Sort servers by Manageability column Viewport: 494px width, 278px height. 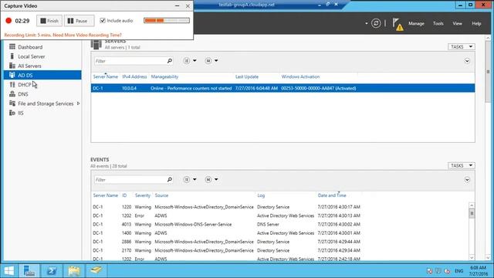(164, 76)
